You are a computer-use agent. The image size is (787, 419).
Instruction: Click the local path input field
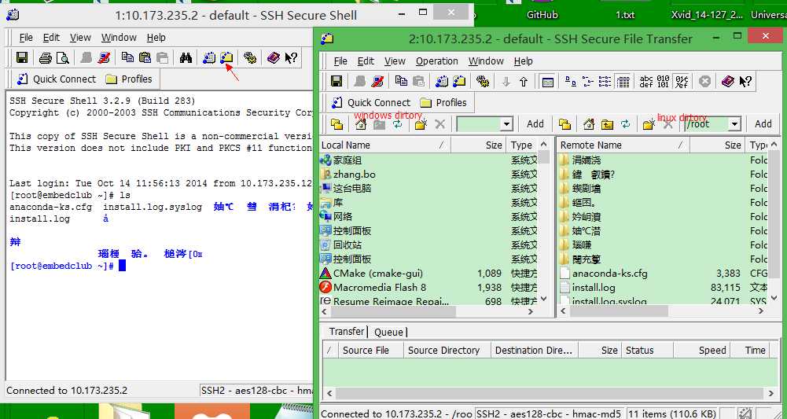(x=479, y=124)
